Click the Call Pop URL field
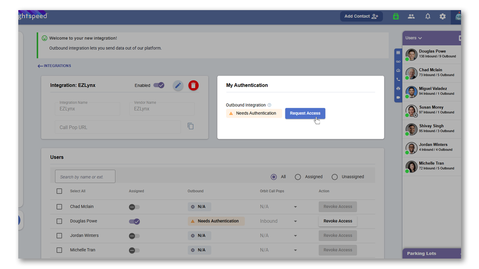Screen dimensions: 479x269 coord(118,127)
